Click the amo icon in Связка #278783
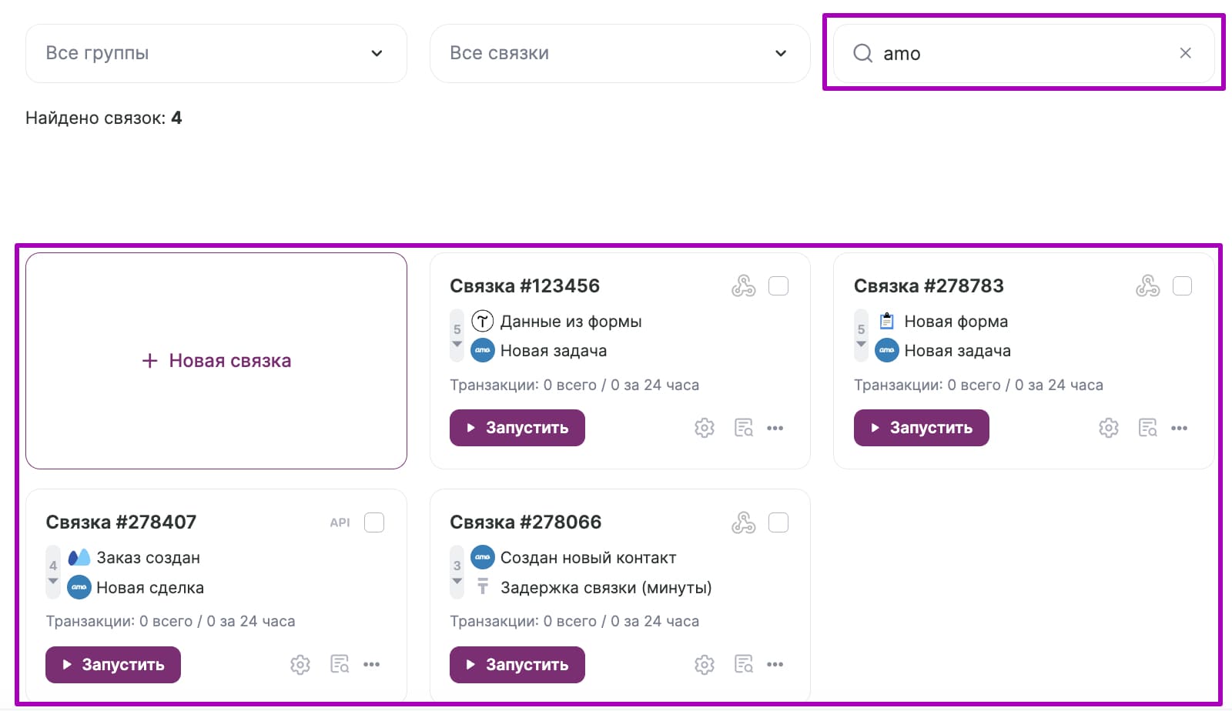Image resolution: width=1232 pixels, height=711 pixels. (887, 350)
